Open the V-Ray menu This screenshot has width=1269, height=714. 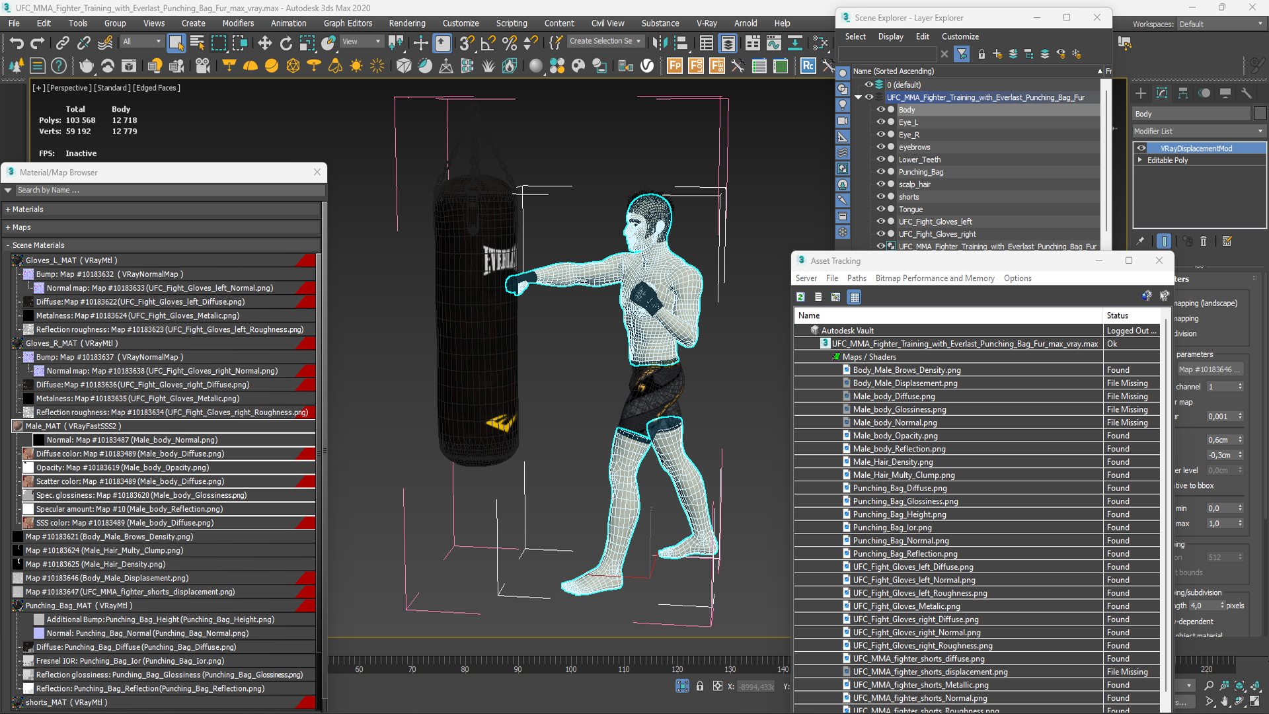[707, 23]
